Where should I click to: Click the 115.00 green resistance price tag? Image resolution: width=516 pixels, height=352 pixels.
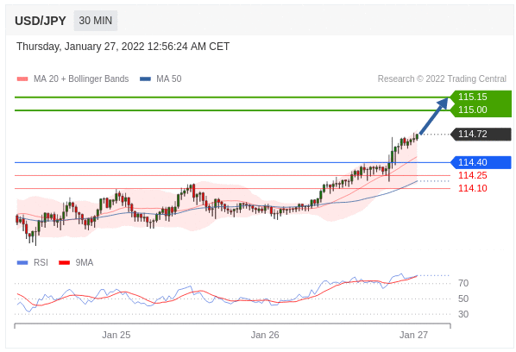tap(481, 110)
